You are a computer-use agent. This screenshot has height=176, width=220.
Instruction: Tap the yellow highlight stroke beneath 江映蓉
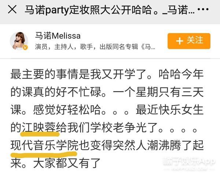point(40,134)
